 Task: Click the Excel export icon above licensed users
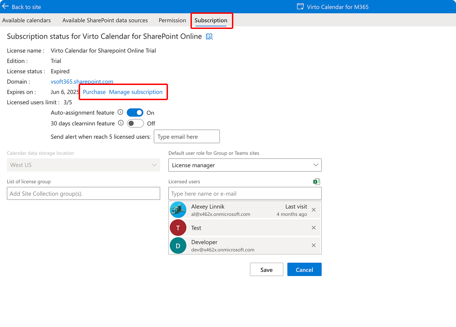click(x=316, y=182)
